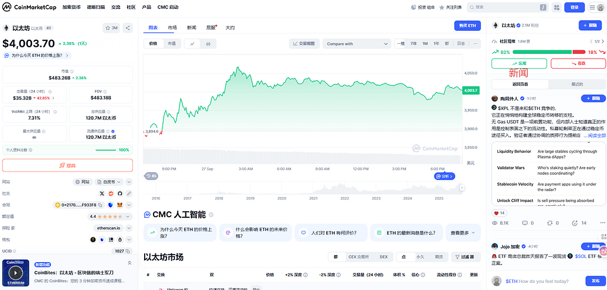The height and width of the screenshot is (290, 607).
Task: Open the apps grid icon near login
Action: [x=558, y=7]
